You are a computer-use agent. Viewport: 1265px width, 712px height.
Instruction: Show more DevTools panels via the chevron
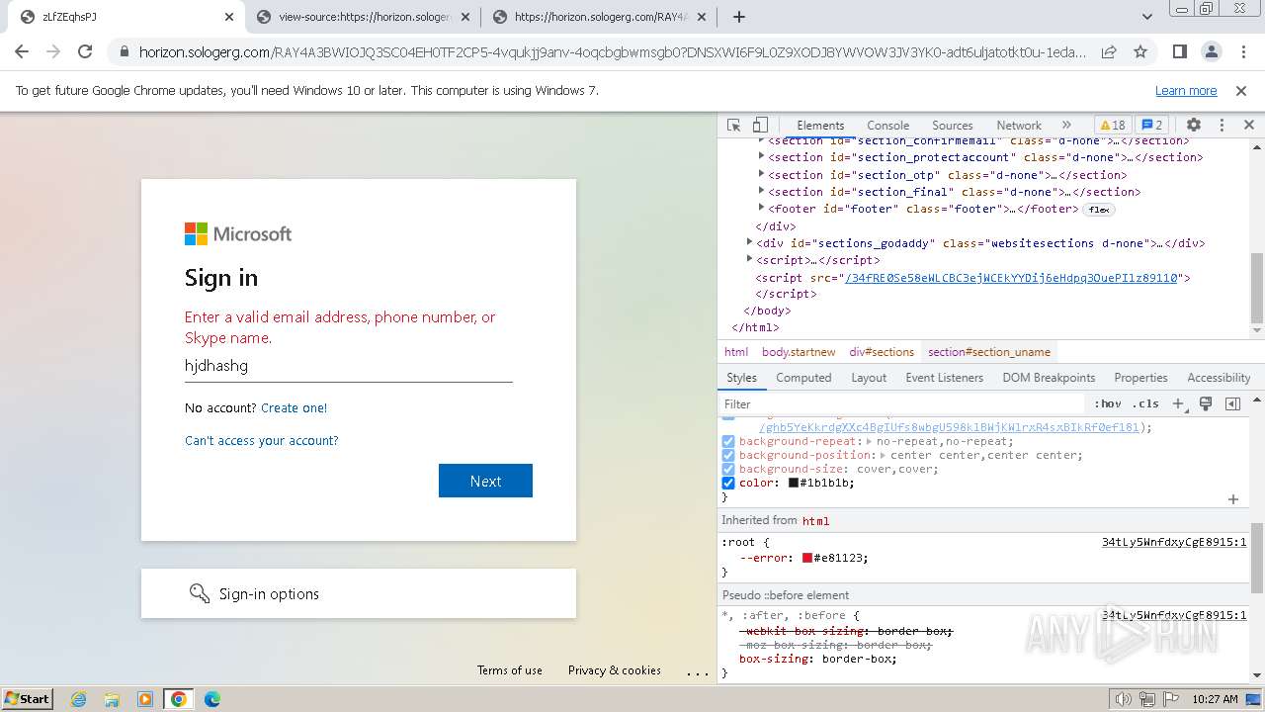pos(1066,126)
